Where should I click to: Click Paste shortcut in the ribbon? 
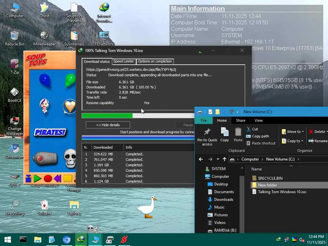261,143
